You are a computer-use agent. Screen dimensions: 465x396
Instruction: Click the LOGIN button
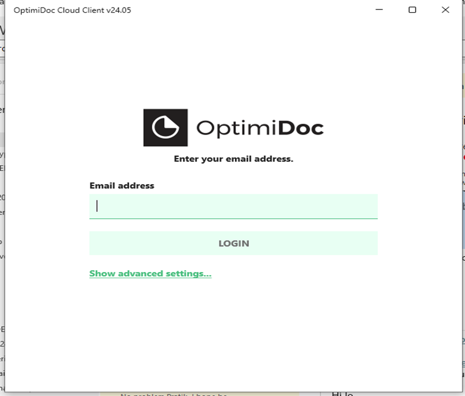pyautogui.click(x=233, y=243)
